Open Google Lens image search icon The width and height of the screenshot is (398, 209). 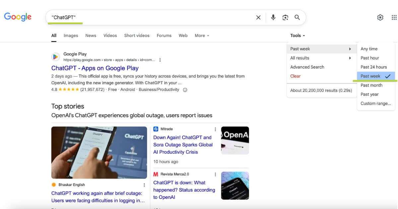(x=285, y=18)
